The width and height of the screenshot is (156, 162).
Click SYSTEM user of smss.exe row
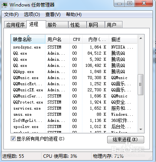tap(54, 114)
